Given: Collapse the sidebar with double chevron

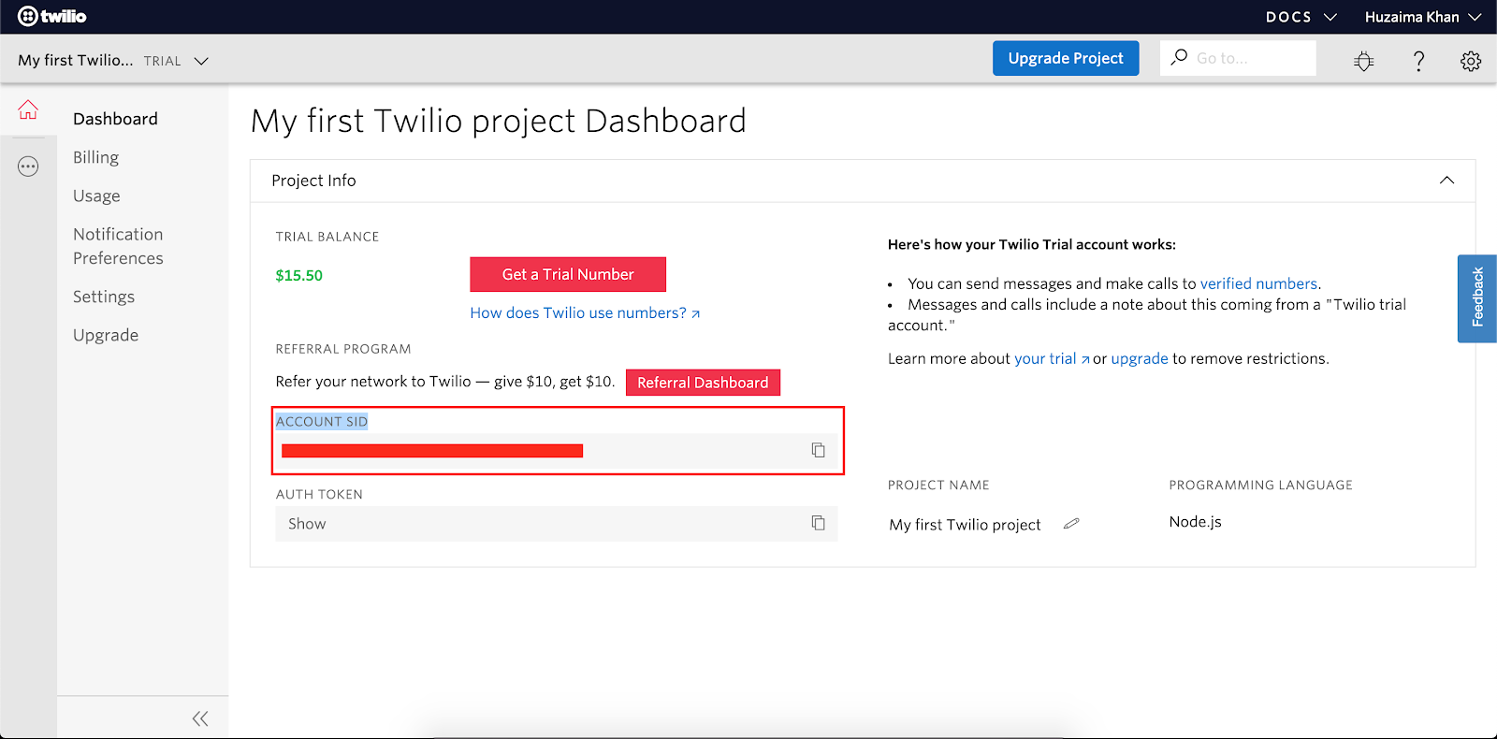Looking at the screenshot, I should (200, 718).
